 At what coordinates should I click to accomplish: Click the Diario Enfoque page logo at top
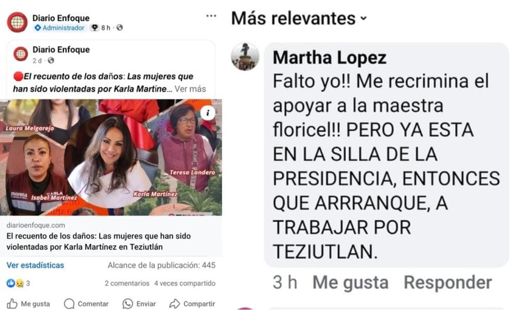click(x=17, y=22)
